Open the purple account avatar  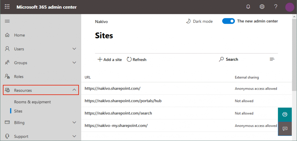pyautogui.click(x=289, y=7)
